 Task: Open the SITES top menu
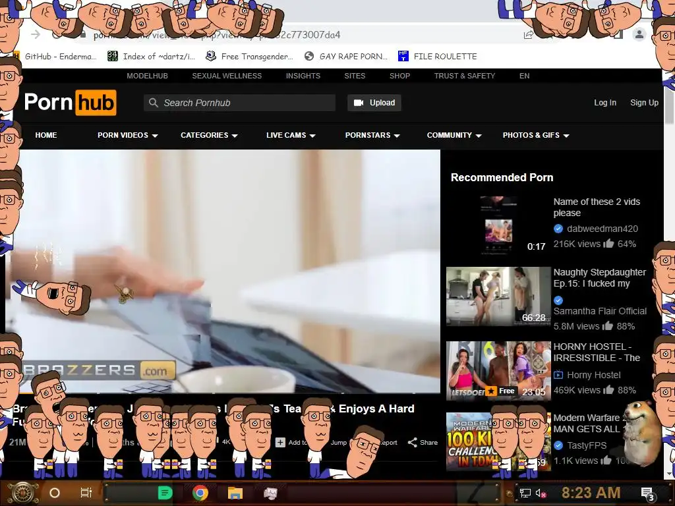355,76
